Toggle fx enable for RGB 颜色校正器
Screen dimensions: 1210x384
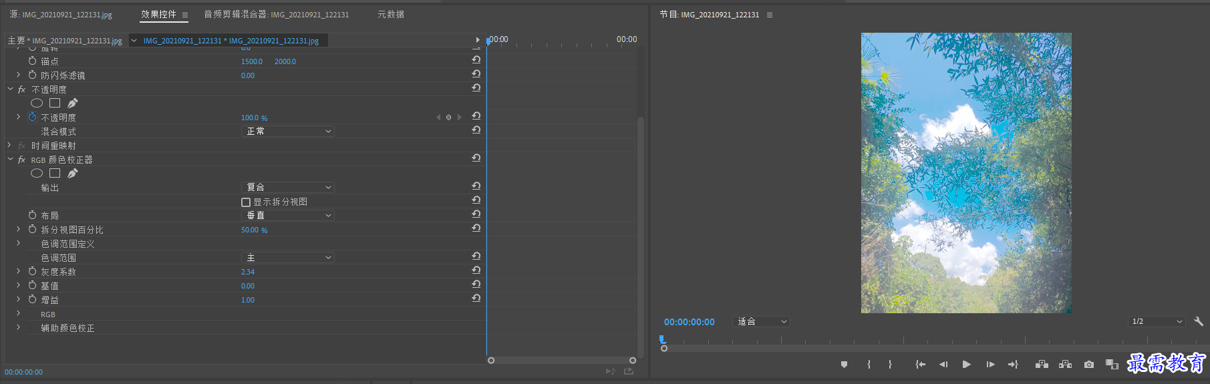[21, 160]
